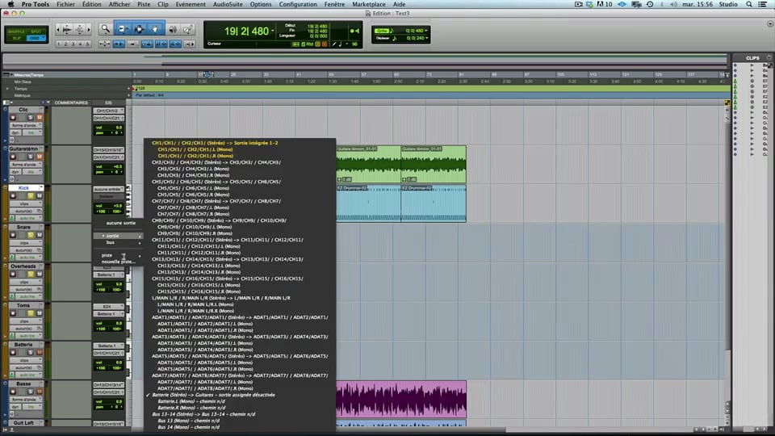Select CH1/CH1 / CH2/CH1 (Stéréo) Sortie intégrée 1-2
The width and height of the screenshot is (775, 436).
(x=215, y=143)
